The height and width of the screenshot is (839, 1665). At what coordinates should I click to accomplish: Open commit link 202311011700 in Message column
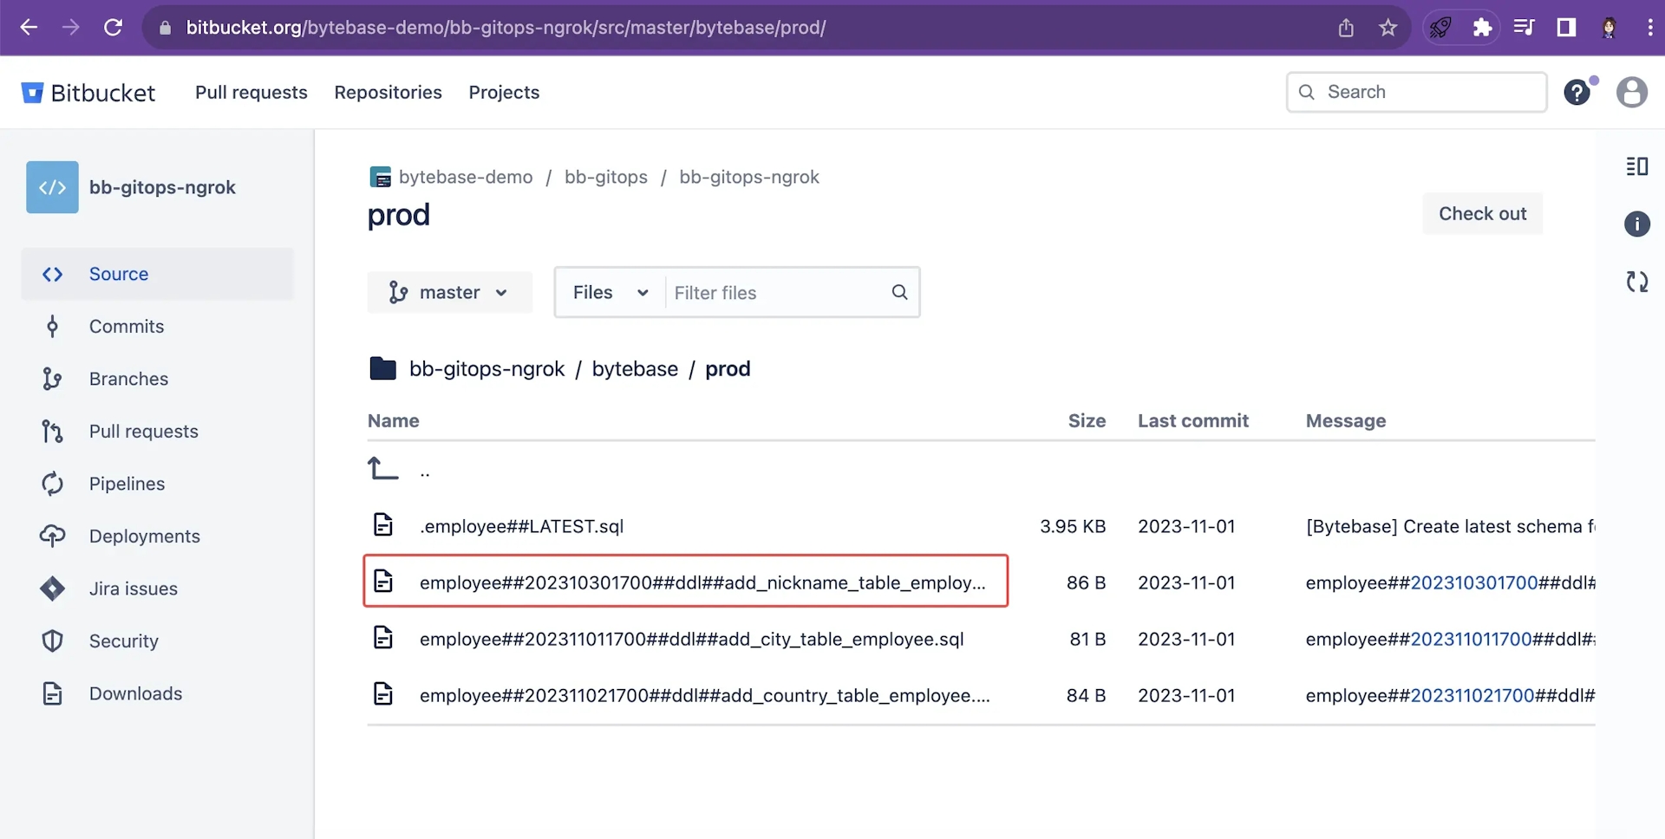pos(1472,639)
